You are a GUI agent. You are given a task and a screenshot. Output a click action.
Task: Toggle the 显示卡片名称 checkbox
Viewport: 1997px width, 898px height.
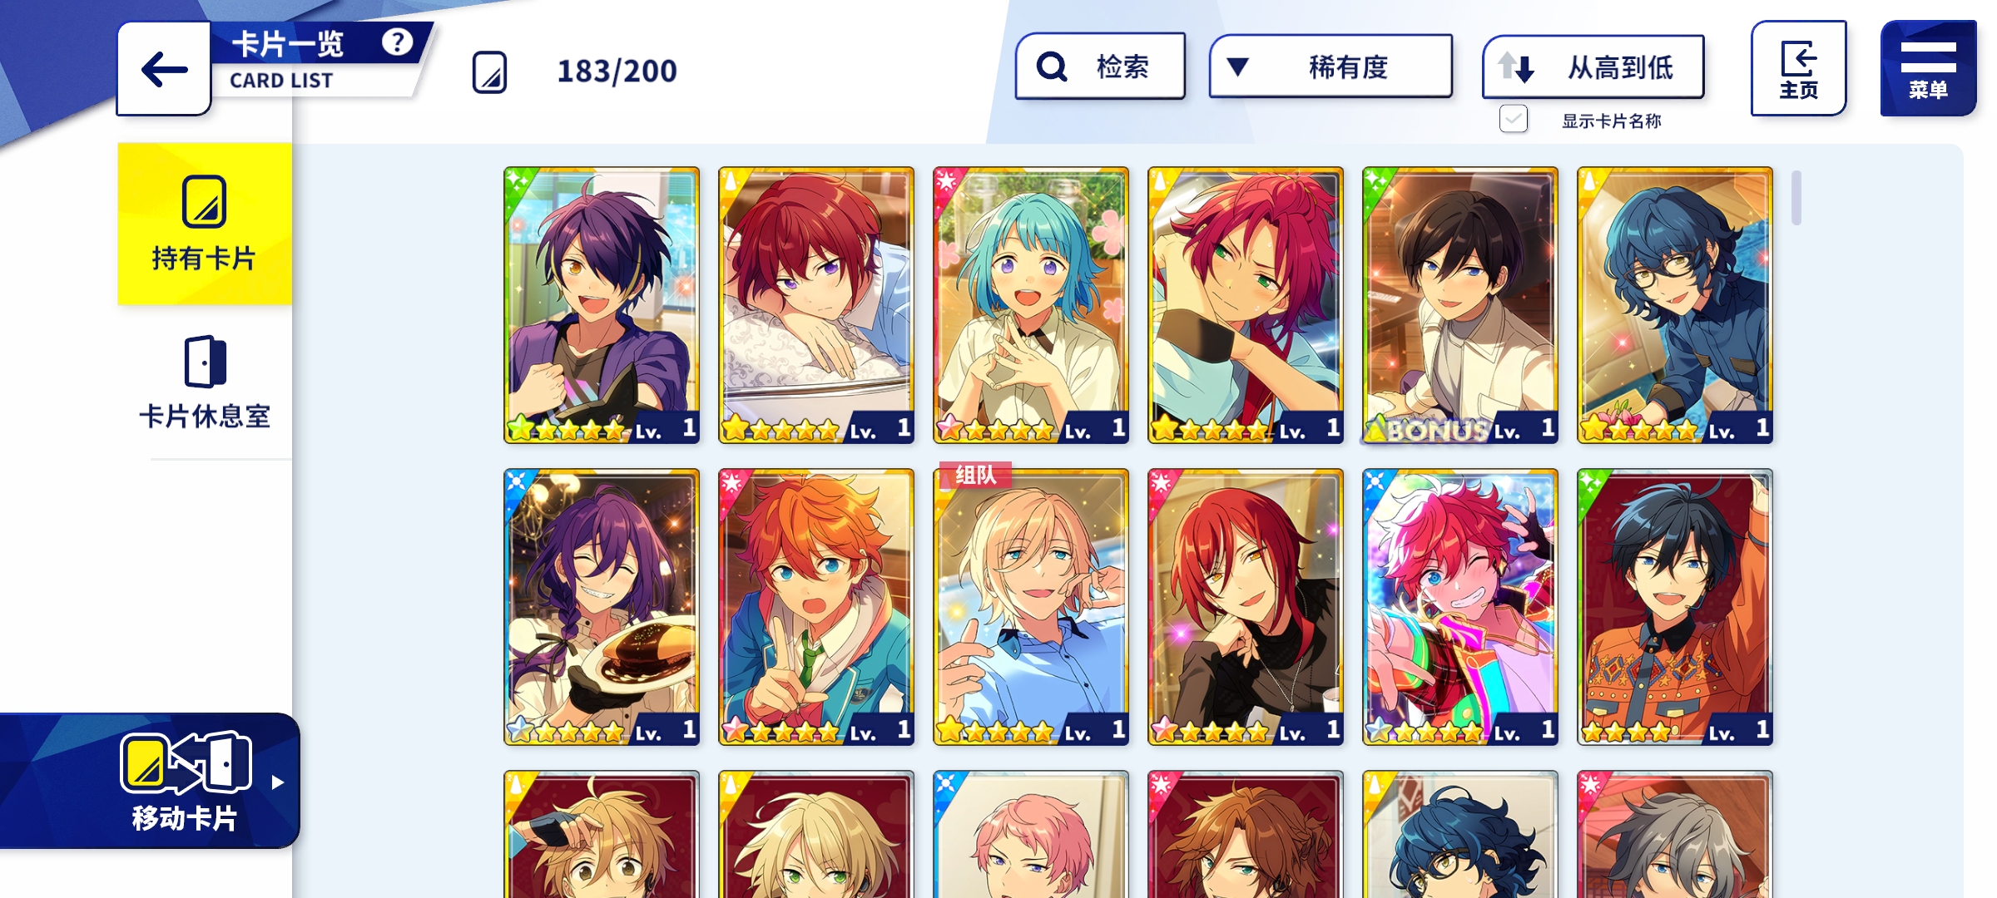click(1513, 120)
